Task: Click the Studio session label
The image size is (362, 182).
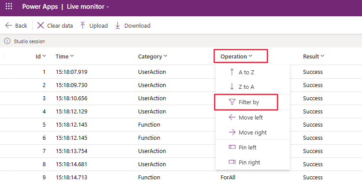Action: coord(29,41)
